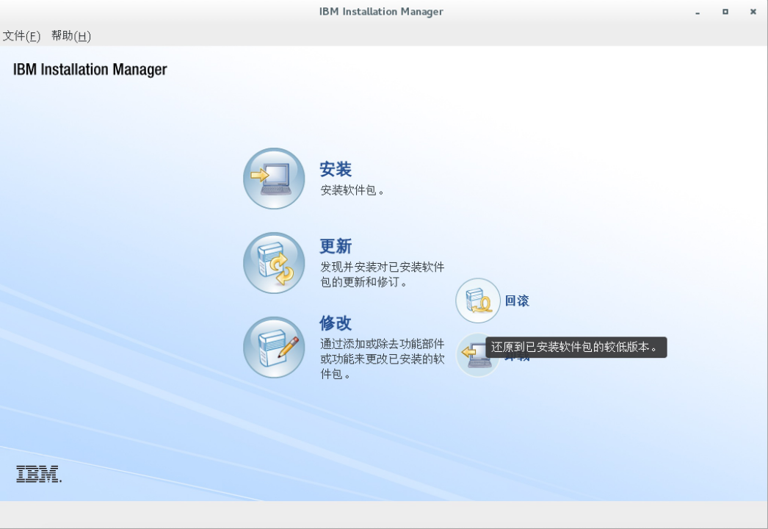
Task: Choose the 回滚 text label
Action: (x=517, y=301)
